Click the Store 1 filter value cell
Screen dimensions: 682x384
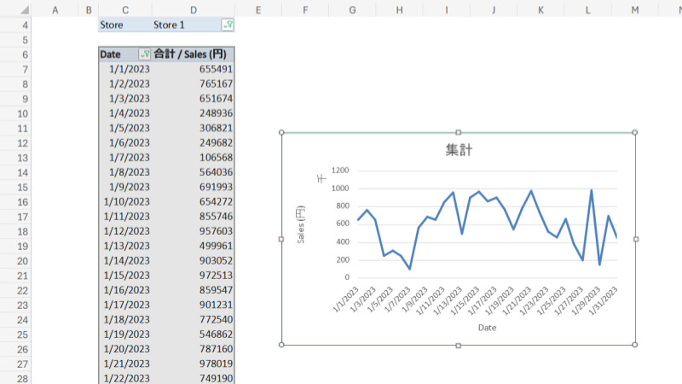click(x=183, y=25)
